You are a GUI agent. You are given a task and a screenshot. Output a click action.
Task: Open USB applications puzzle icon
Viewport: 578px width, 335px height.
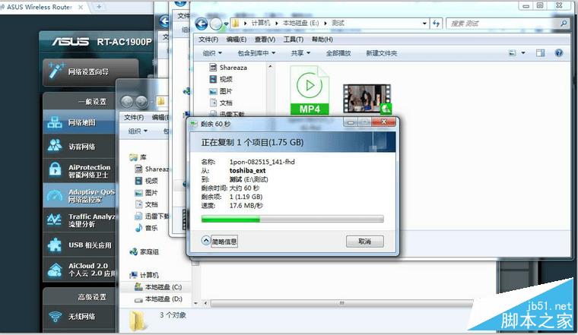click(55, 245)
